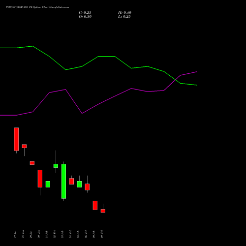The width and height of the screenshot is (246, 246).
Task: Select the 10 Feb axis label
Action: [x=102, y=234]
